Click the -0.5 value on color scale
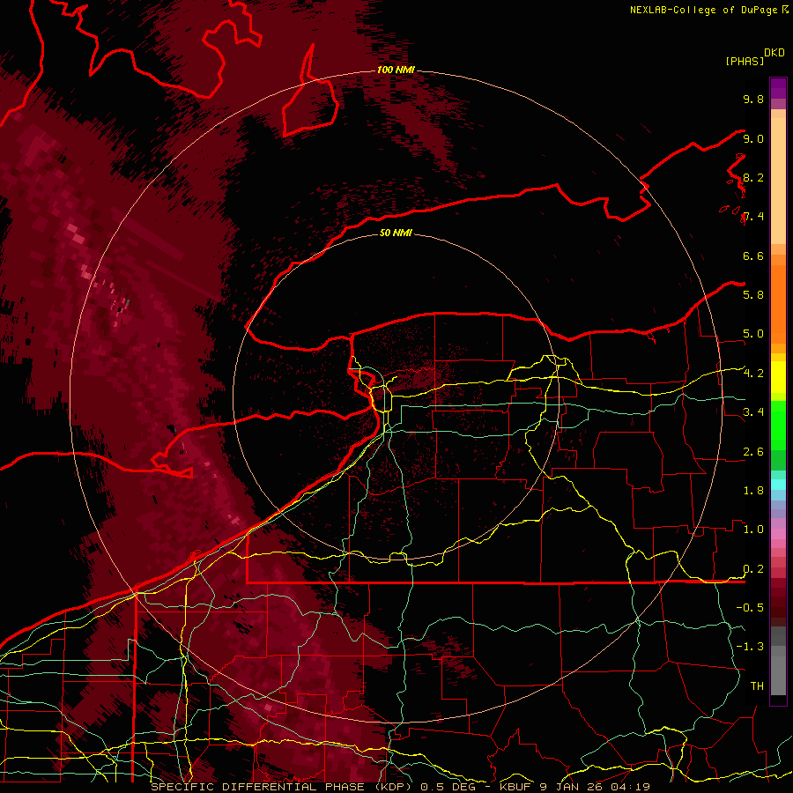The image size is (793, 793). [x=750, y=608]
